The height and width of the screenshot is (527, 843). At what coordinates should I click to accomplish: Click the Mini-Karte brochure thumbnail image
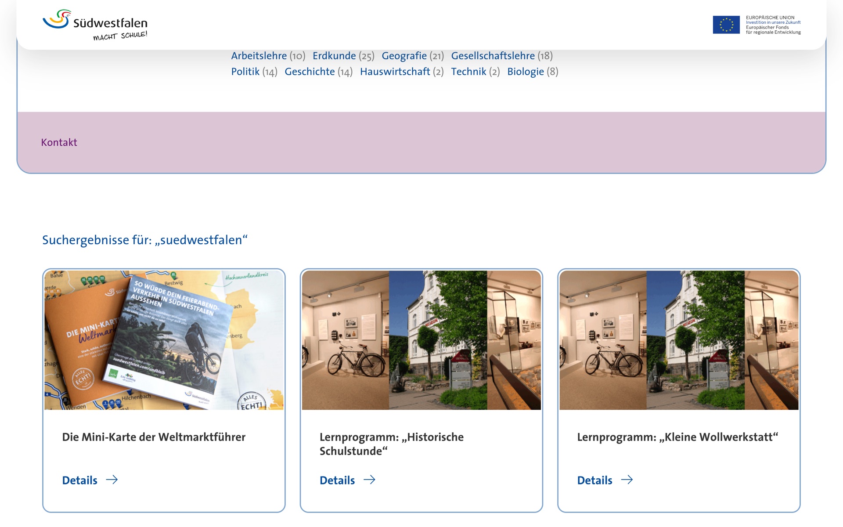click(x=164, y=340)
